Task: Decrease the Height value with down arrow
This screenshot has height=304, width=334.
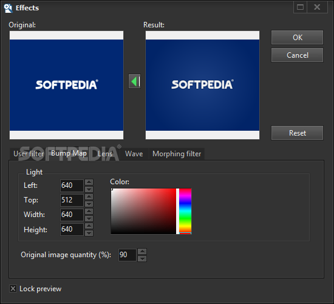Action: (89, 233)
